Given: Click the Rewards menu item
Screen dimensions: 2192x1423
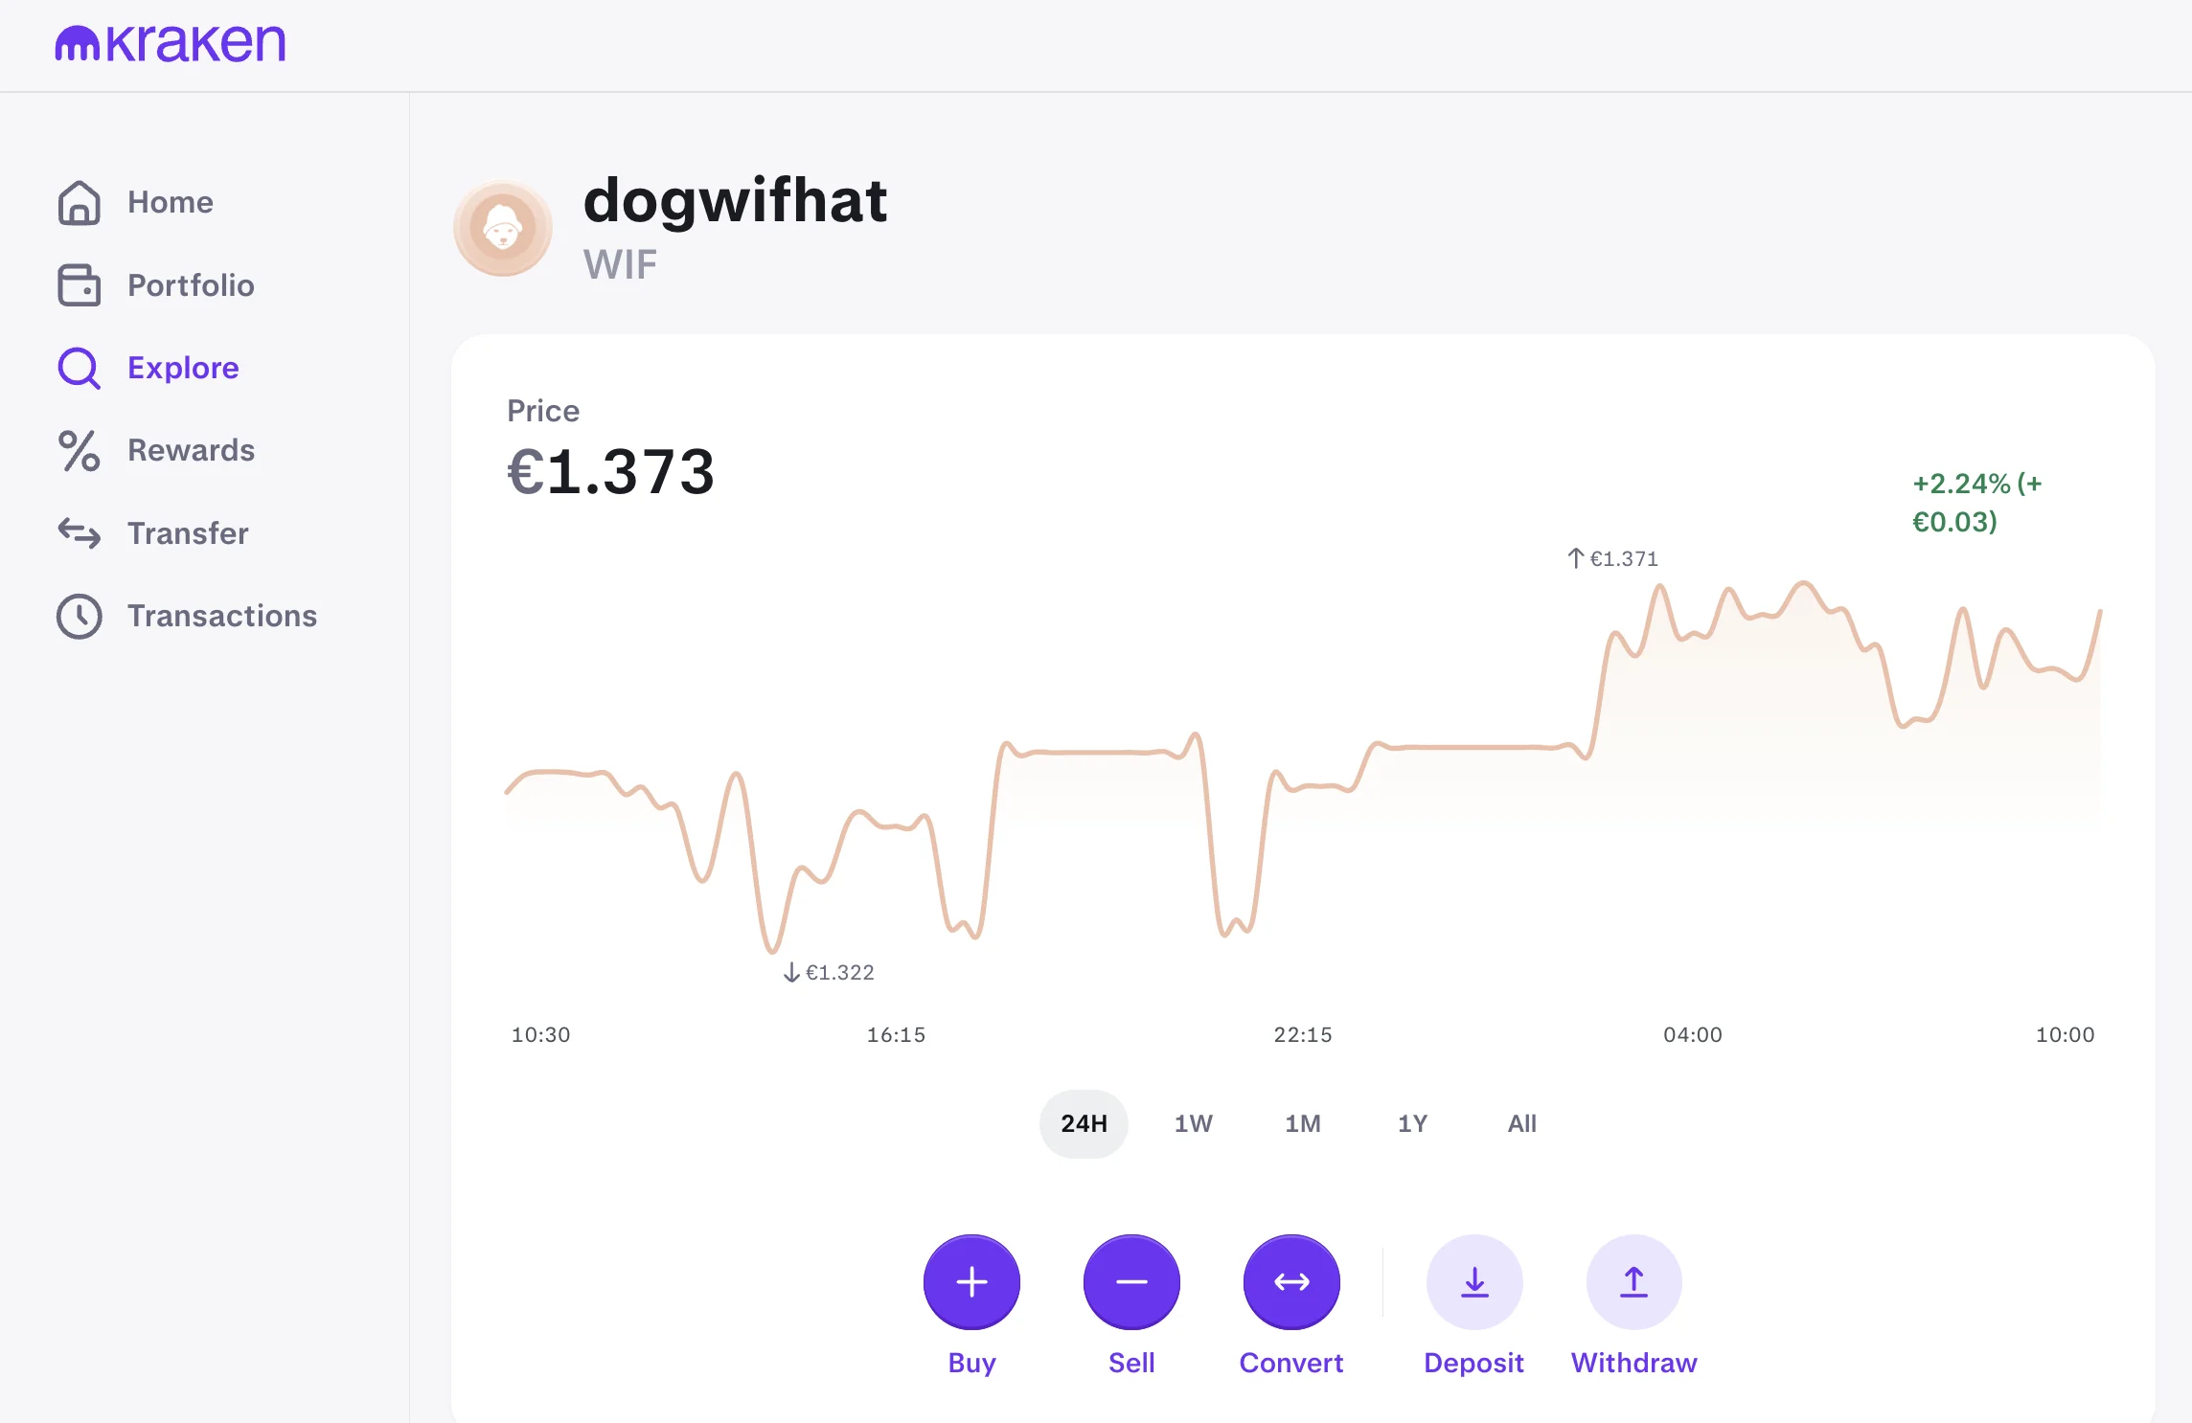Looking at the screenshot, I should (190, 449).
